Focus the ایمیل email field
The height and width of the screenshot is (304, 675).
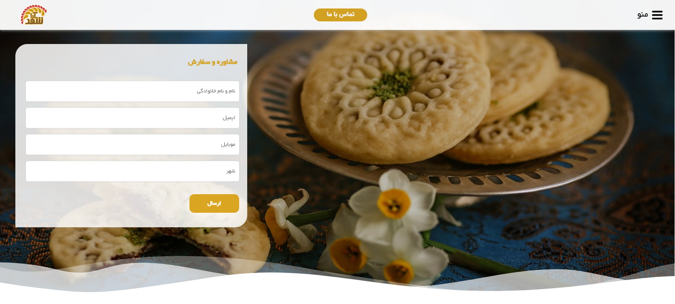click(132, 118)
